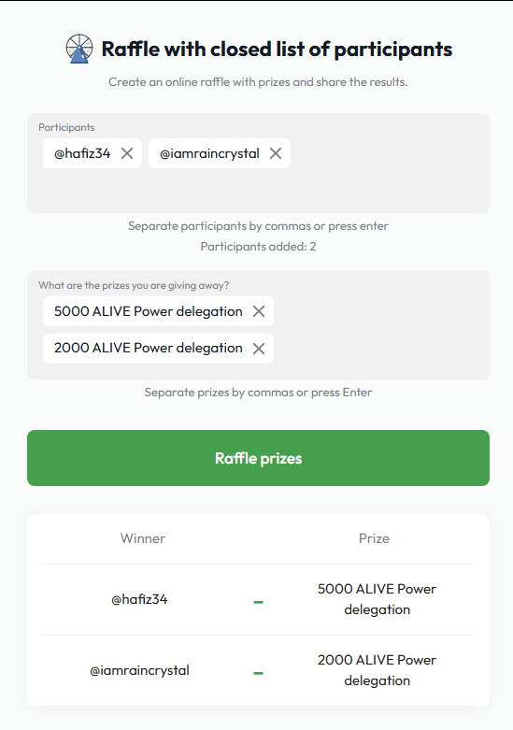Delete the 5000 ALIVE Power delegation prize

pos(259,311)
